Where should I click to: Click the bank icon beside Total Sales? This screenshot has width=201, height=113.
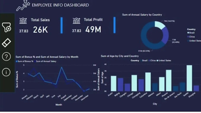[23, 21]
